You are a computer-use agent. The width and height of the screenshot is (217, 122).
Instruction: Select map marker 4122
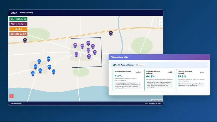pos(33,74)
